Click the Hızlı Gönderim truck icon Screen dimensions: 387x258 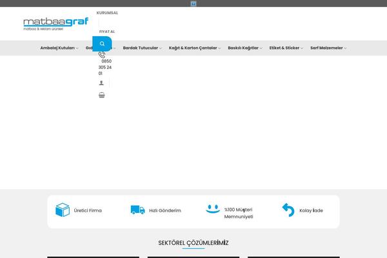pyautogui.click(x=138, y=210)
